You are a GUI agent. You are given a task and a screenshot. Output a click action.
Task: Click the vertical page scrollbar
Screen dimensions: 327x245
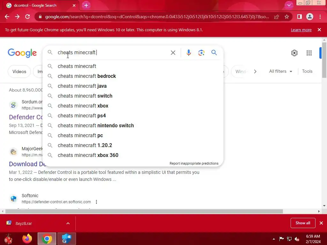click(324, 60)
